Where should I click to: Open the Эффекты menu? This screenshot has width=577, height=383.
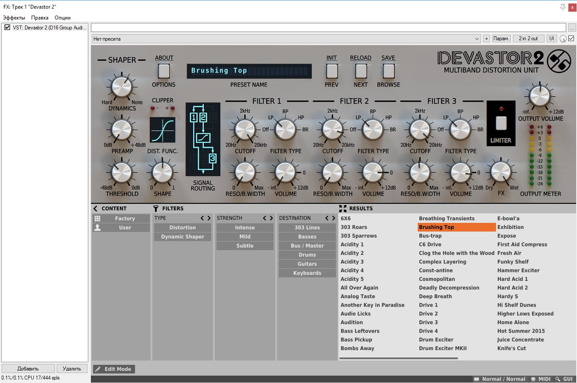pos(14,18)
